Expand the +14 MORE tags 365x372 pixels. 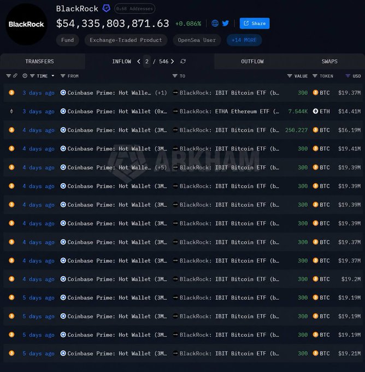tap(244, 40)
